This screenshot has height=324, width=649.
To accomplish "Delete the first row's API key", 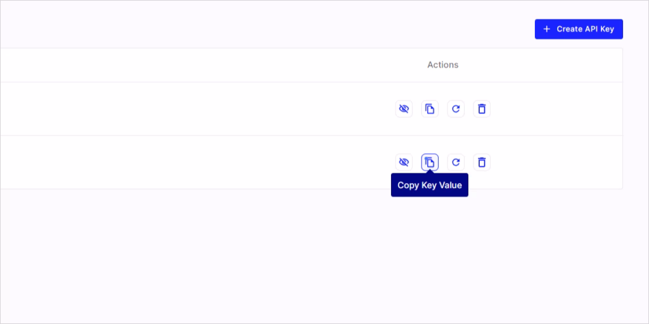I will click(x=482, y=109).
